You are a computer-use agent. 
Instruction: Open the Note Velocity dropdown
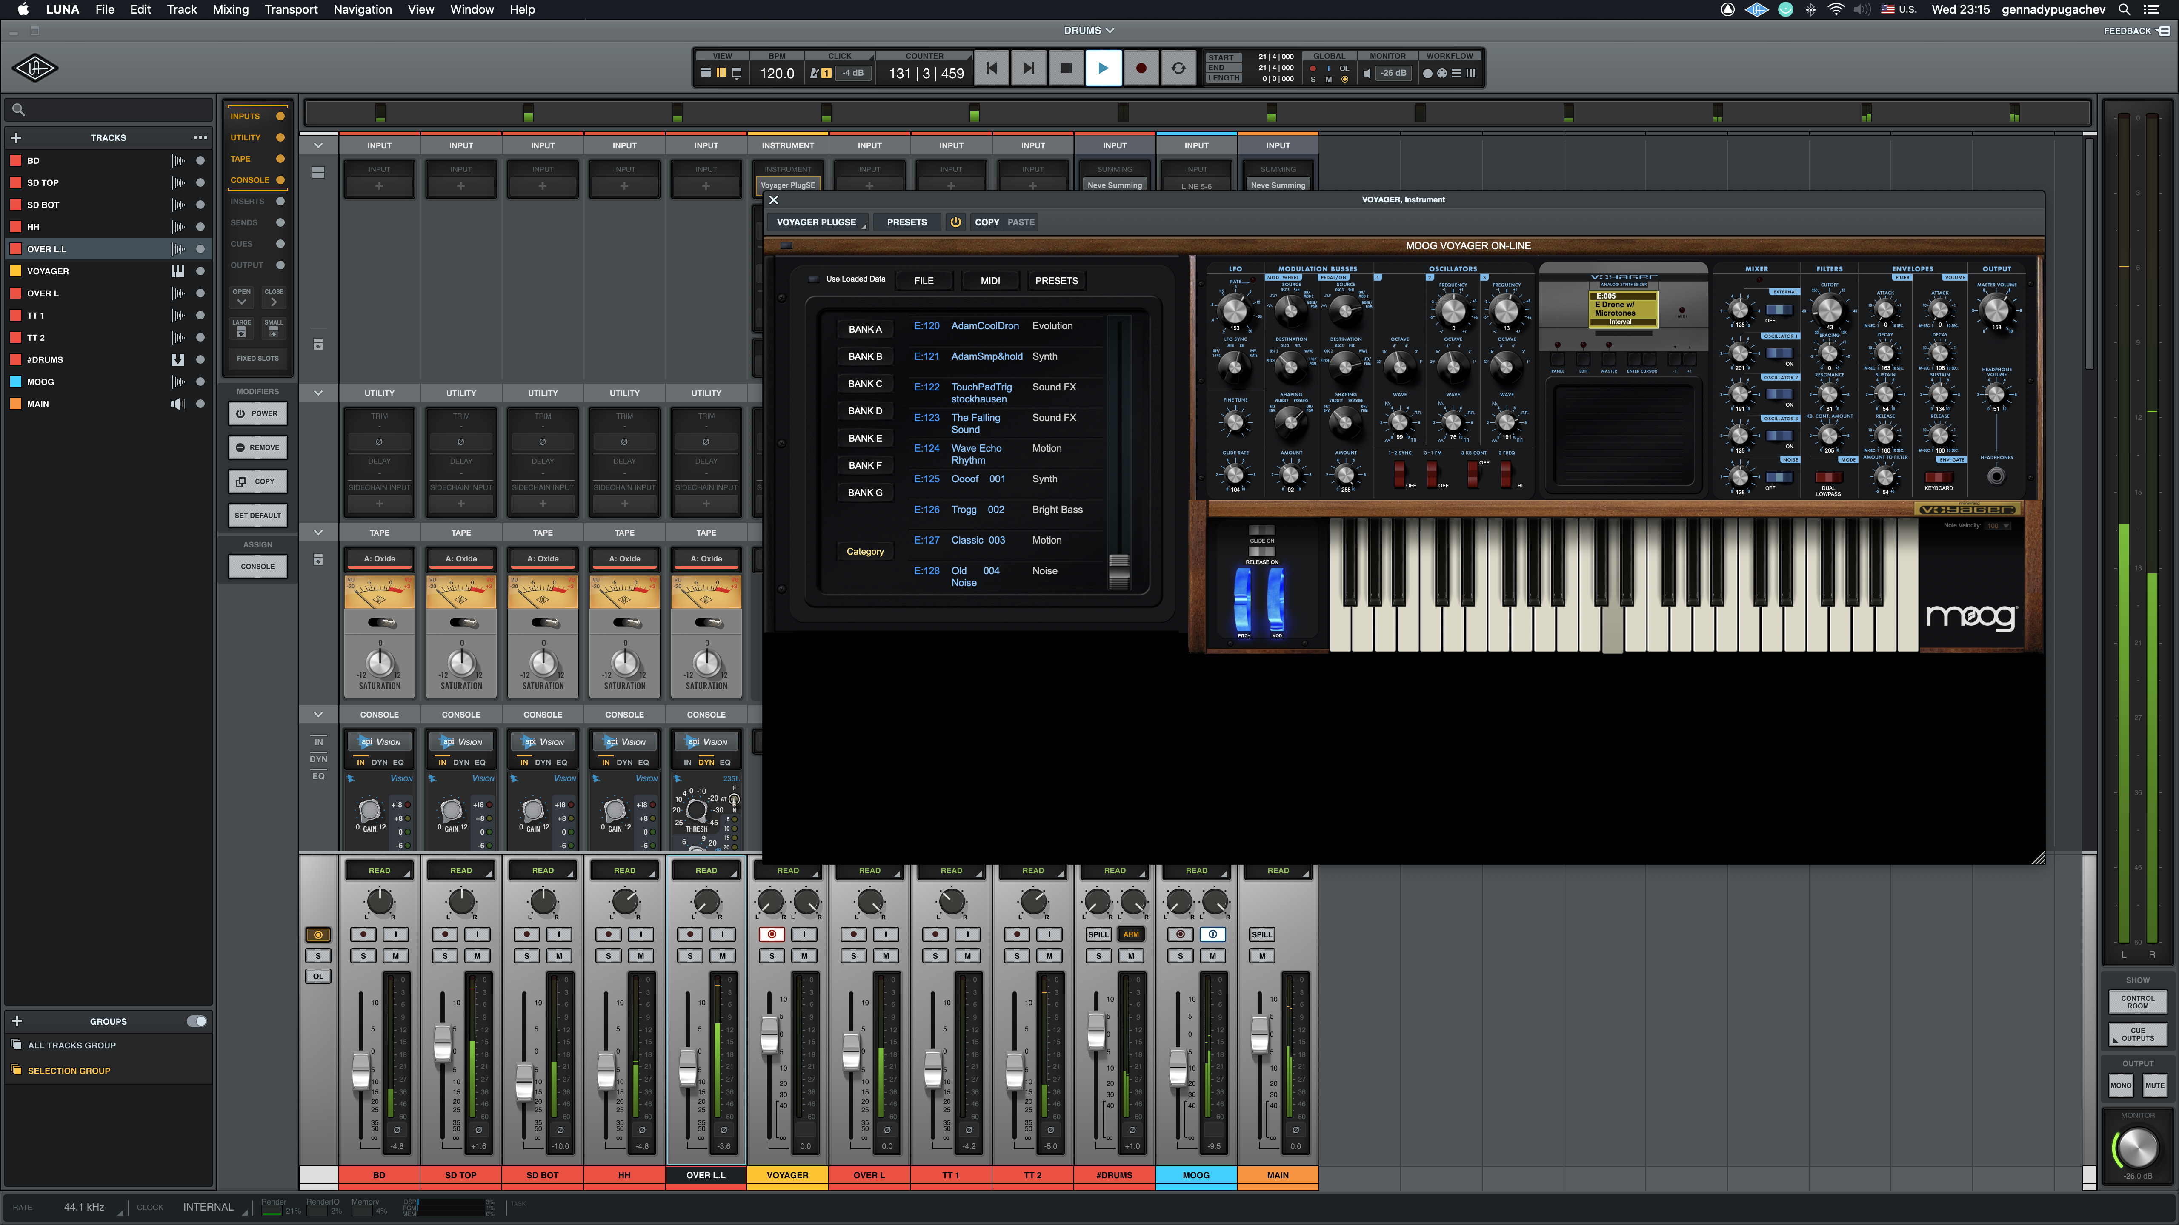[x=1999, y=526]
